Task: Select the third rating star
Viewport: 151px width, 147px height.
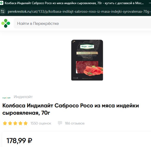Action: [15, 123]
